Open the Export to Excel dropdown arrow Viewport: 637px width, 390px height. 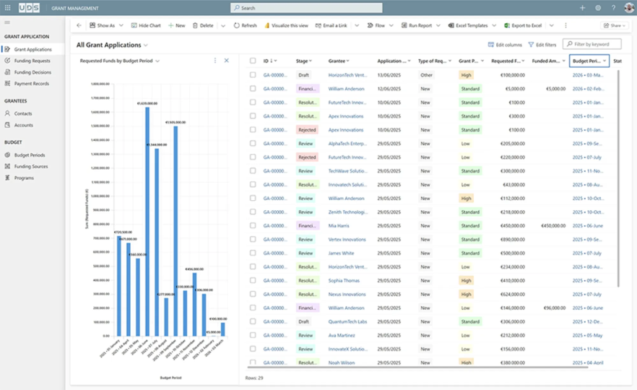click(551, 25)
